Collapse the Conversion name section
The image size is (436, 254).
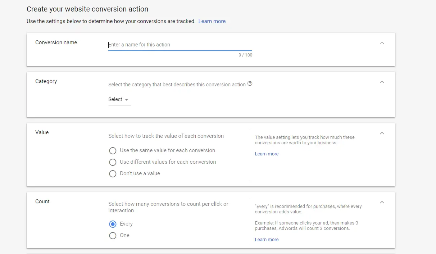pos(382,43)
